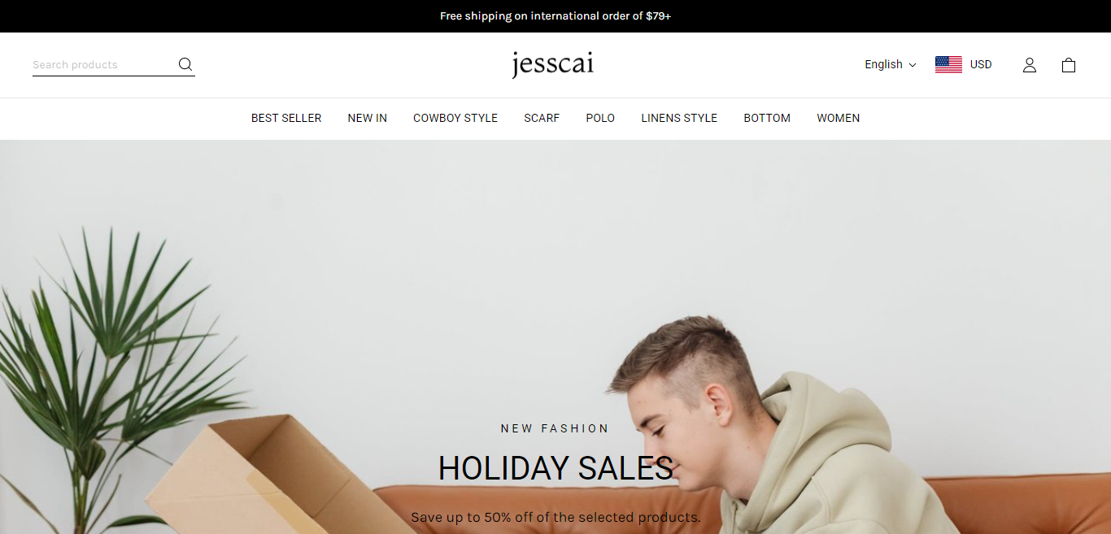Open the user account icon
Viewport: 1111px width, 534px height.
click(1030, 65)
